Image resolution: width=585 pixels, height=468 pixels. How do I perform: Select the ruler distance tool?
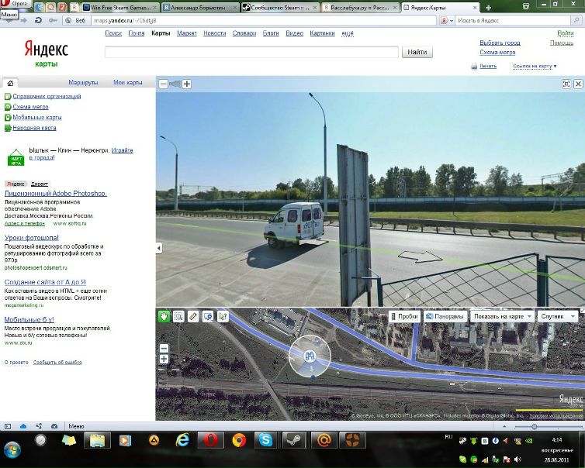[x=193, y=316]
